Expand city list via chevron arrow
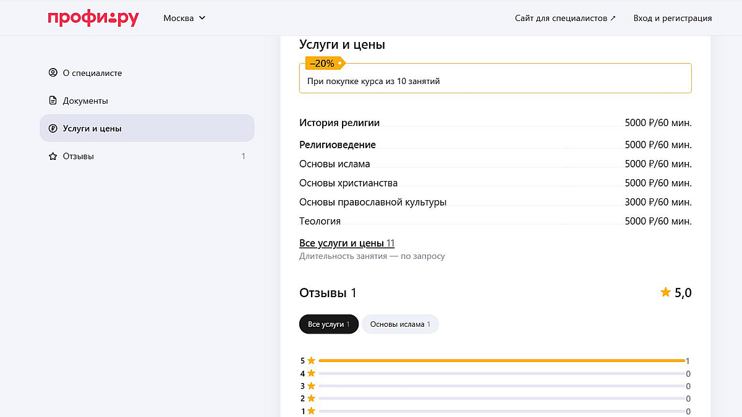Viewport: 742px width, 417px height. pyautogui.click(x=202, y=18)
